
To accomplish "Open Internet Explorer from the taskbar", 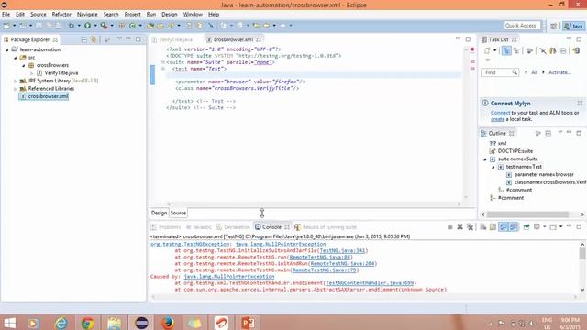I will click(61, 323).
